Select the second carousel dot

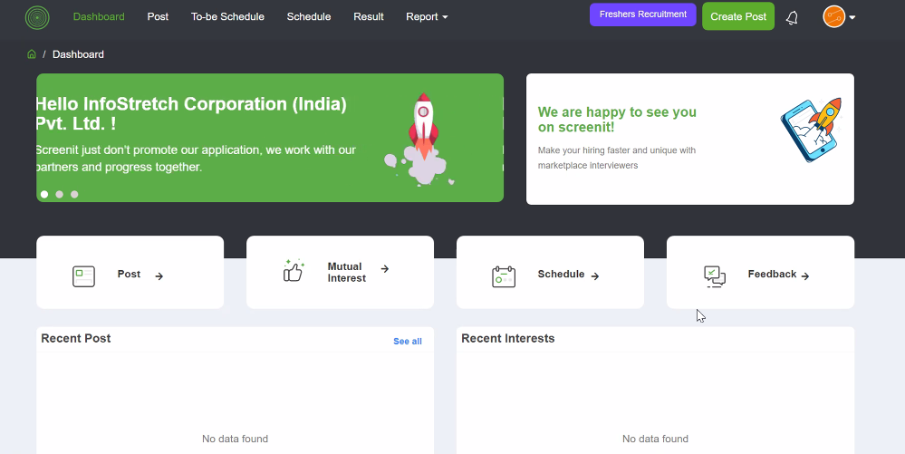coord(60,194)
